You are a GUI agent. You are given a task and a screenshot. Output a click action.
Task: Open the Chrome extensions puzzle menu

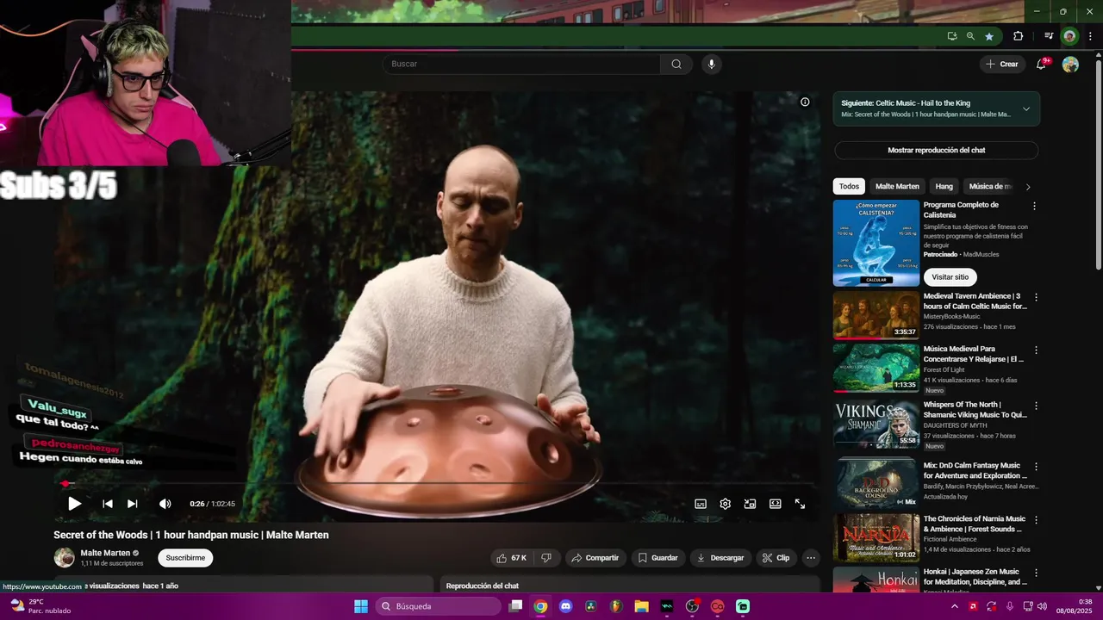(1019, 36)
